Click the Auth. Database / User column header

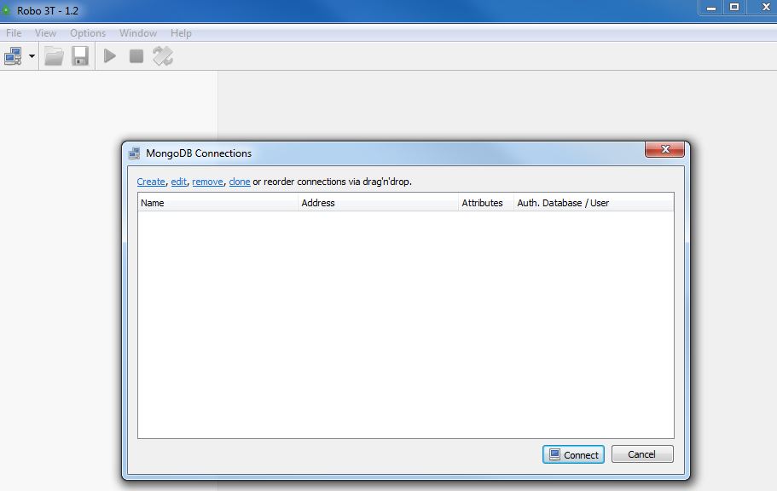[594, 203]
